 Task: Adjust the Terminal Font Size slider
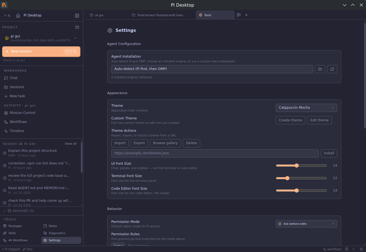301,178
